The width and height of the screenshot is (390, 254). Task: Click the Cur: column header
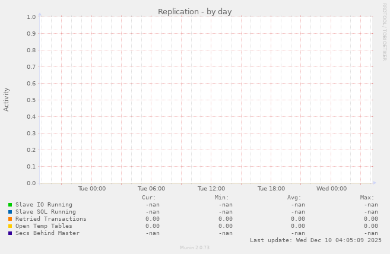[x=149, y=198]
